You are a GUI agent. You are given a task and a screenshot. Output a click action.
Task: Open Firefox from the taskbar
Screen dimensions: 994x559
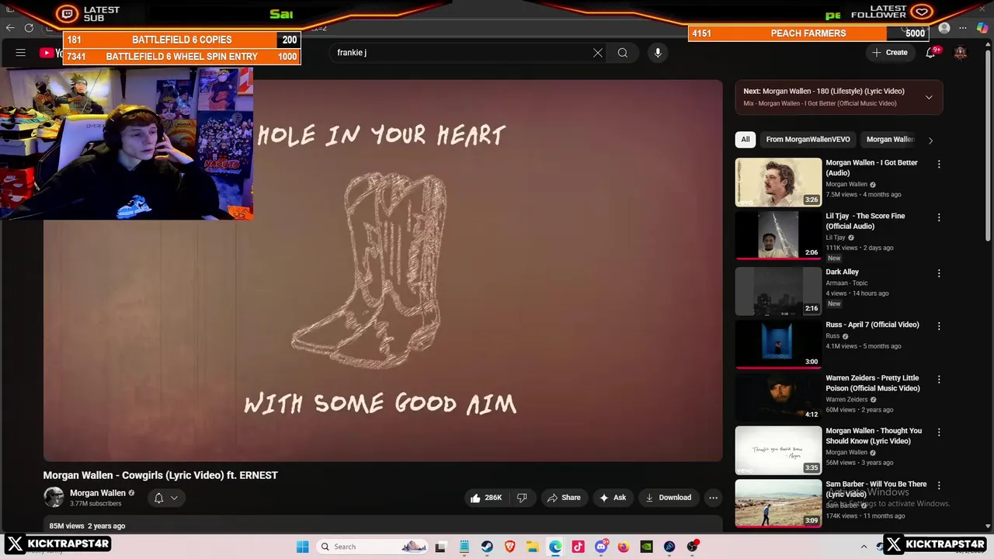pyautogui.click(x=624, y=547)
